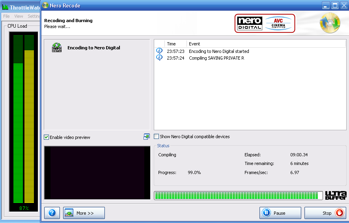Click the Nero Digital encoding icon
349x223 pixels.
57,47
